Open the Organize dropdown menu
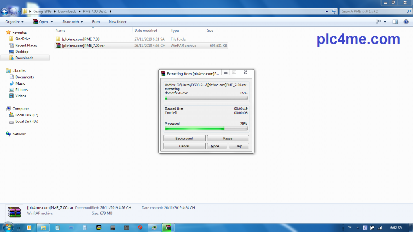The image size is (413, 232). (x=15, y=22)
